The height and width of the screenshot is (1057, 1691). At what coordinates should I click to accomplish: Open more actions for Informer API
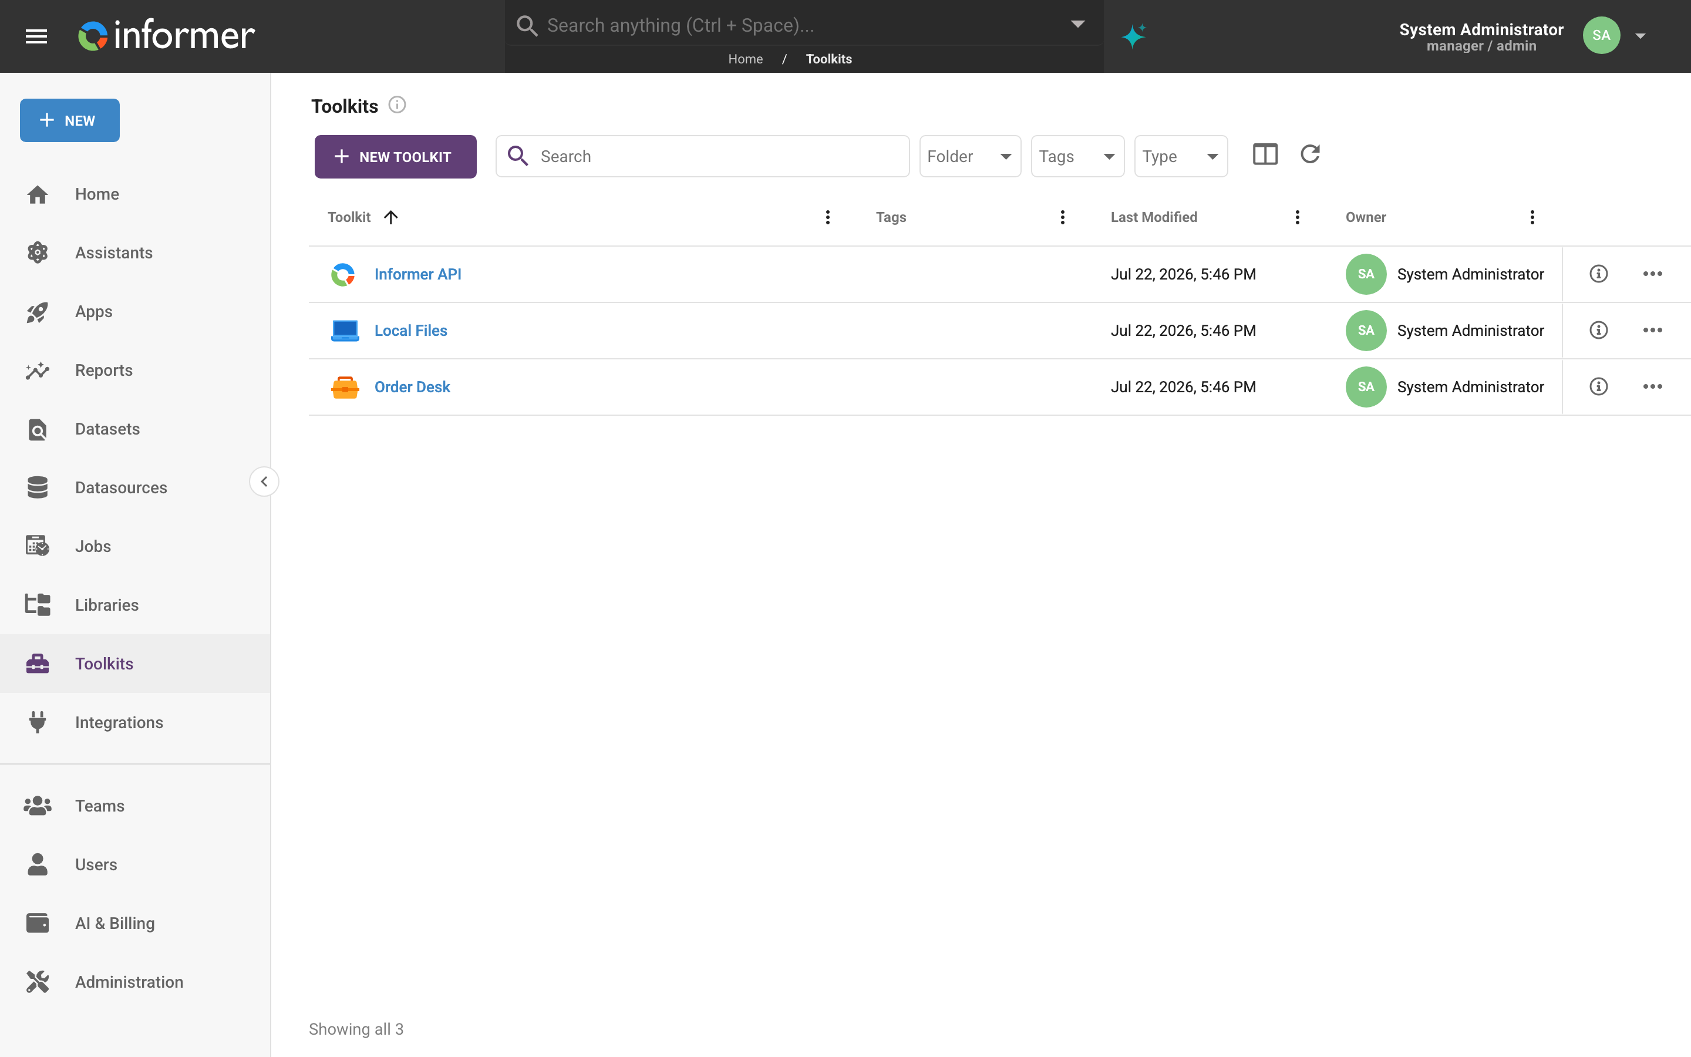[1652, 274]
